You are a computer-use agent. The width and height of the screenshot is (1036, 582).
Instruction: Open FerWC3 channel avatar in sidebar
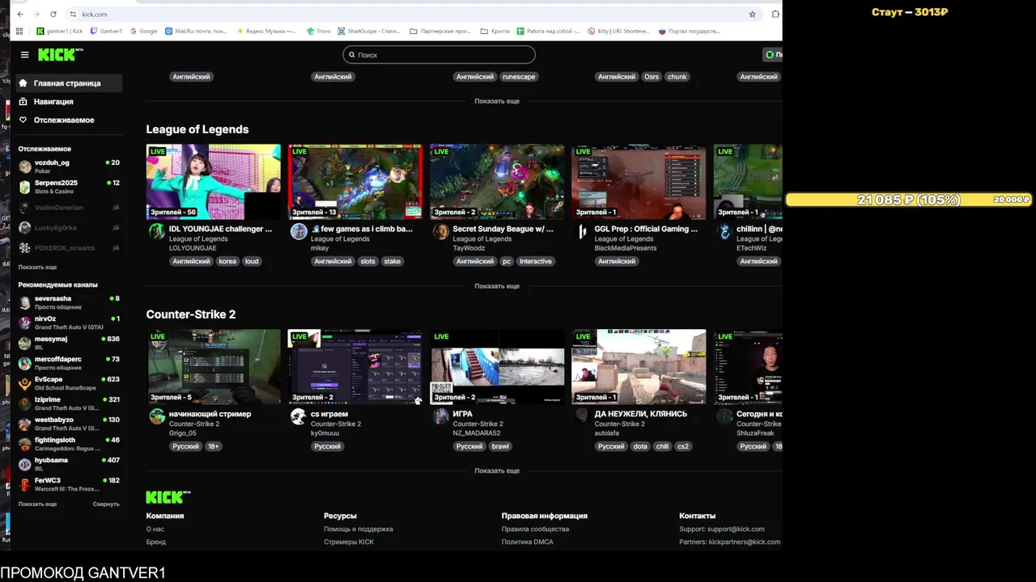(25, 484)
